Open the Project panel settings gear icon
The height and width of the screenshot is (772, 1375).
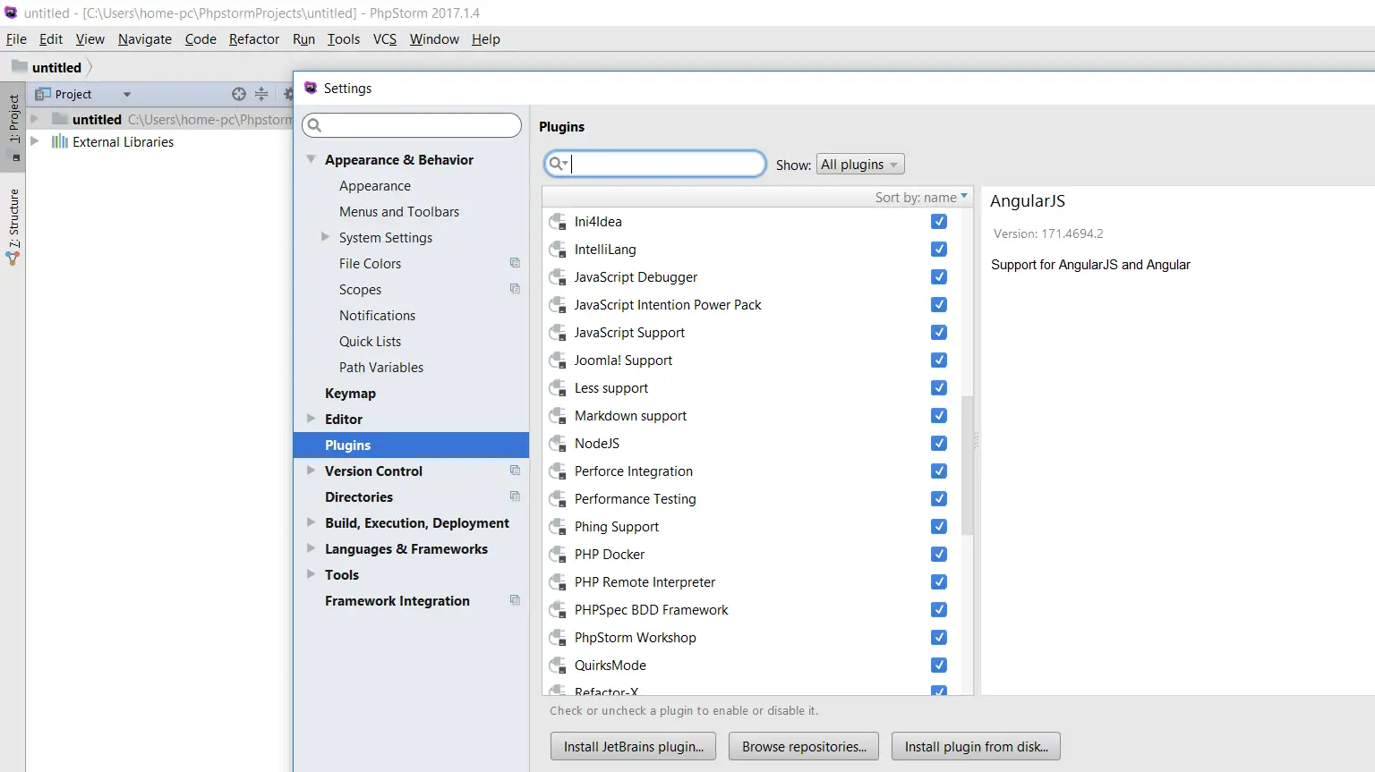point(287,93)
